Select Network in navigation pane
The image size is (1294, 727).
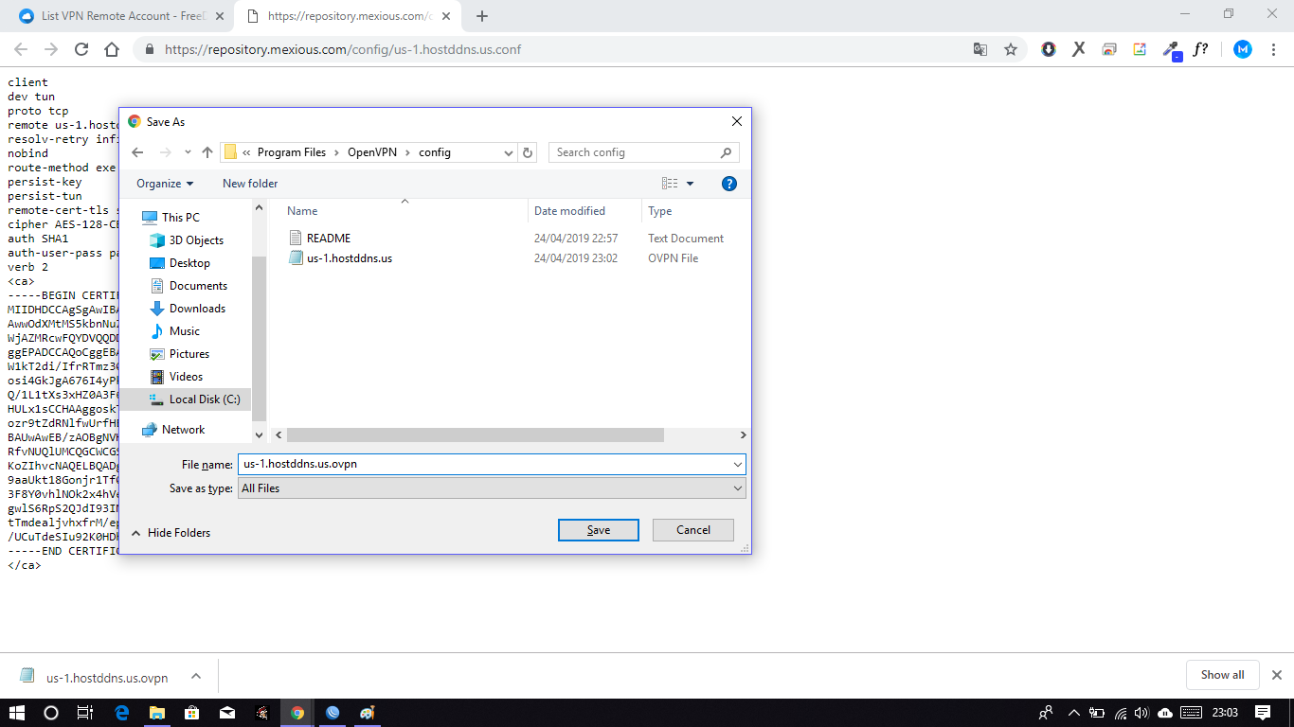[x=184, y=430]
